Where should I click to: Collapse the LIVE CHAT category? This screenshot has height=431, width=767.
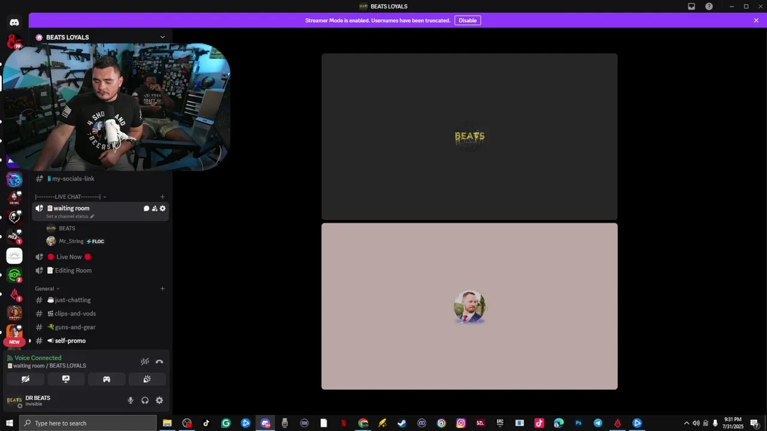click(x=71, y=197)
